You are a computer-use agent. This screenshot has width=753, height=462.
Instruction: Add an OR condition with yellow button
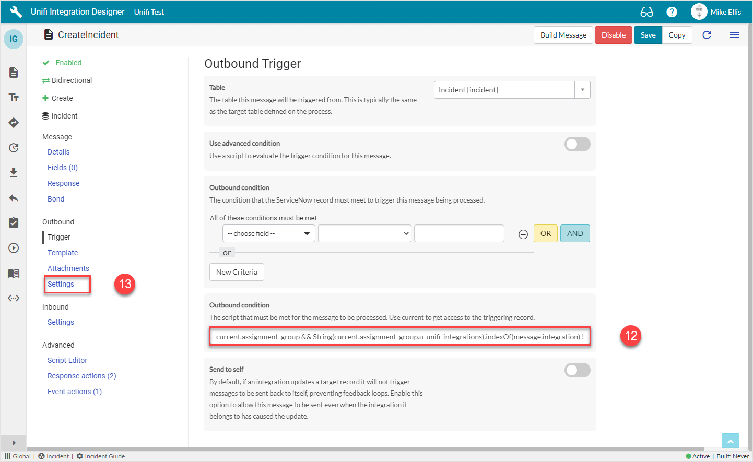click(545, 233)
